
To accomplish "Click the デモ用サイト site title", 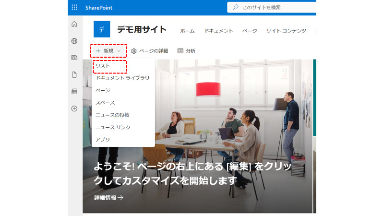I will [142, 30].
